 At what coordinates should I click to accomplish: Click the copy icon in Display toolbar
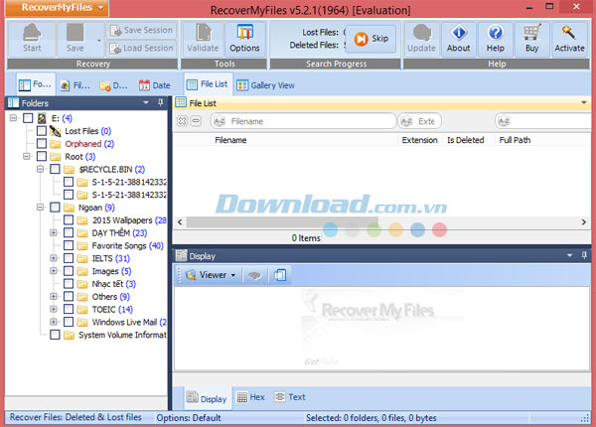280,275
